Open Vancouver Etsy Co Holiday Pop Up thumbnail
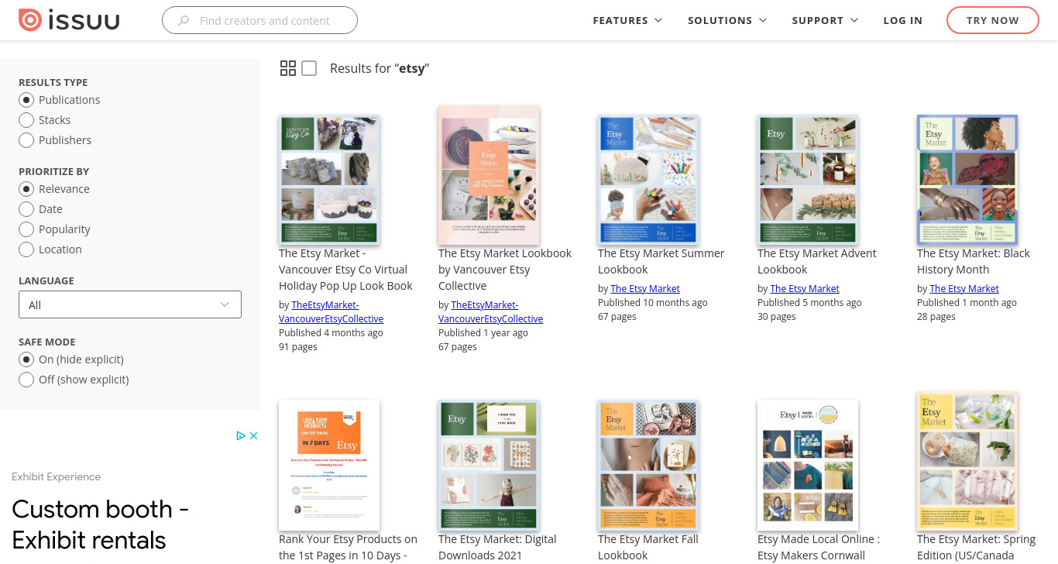The height and width of the screenshot is (564, 1058). tap(329, 180)
